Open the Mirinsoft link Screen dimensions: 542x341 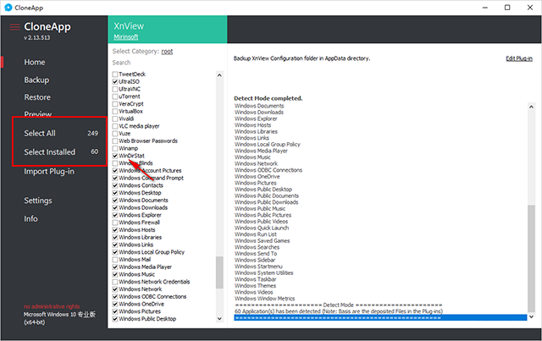coord(126,36)
